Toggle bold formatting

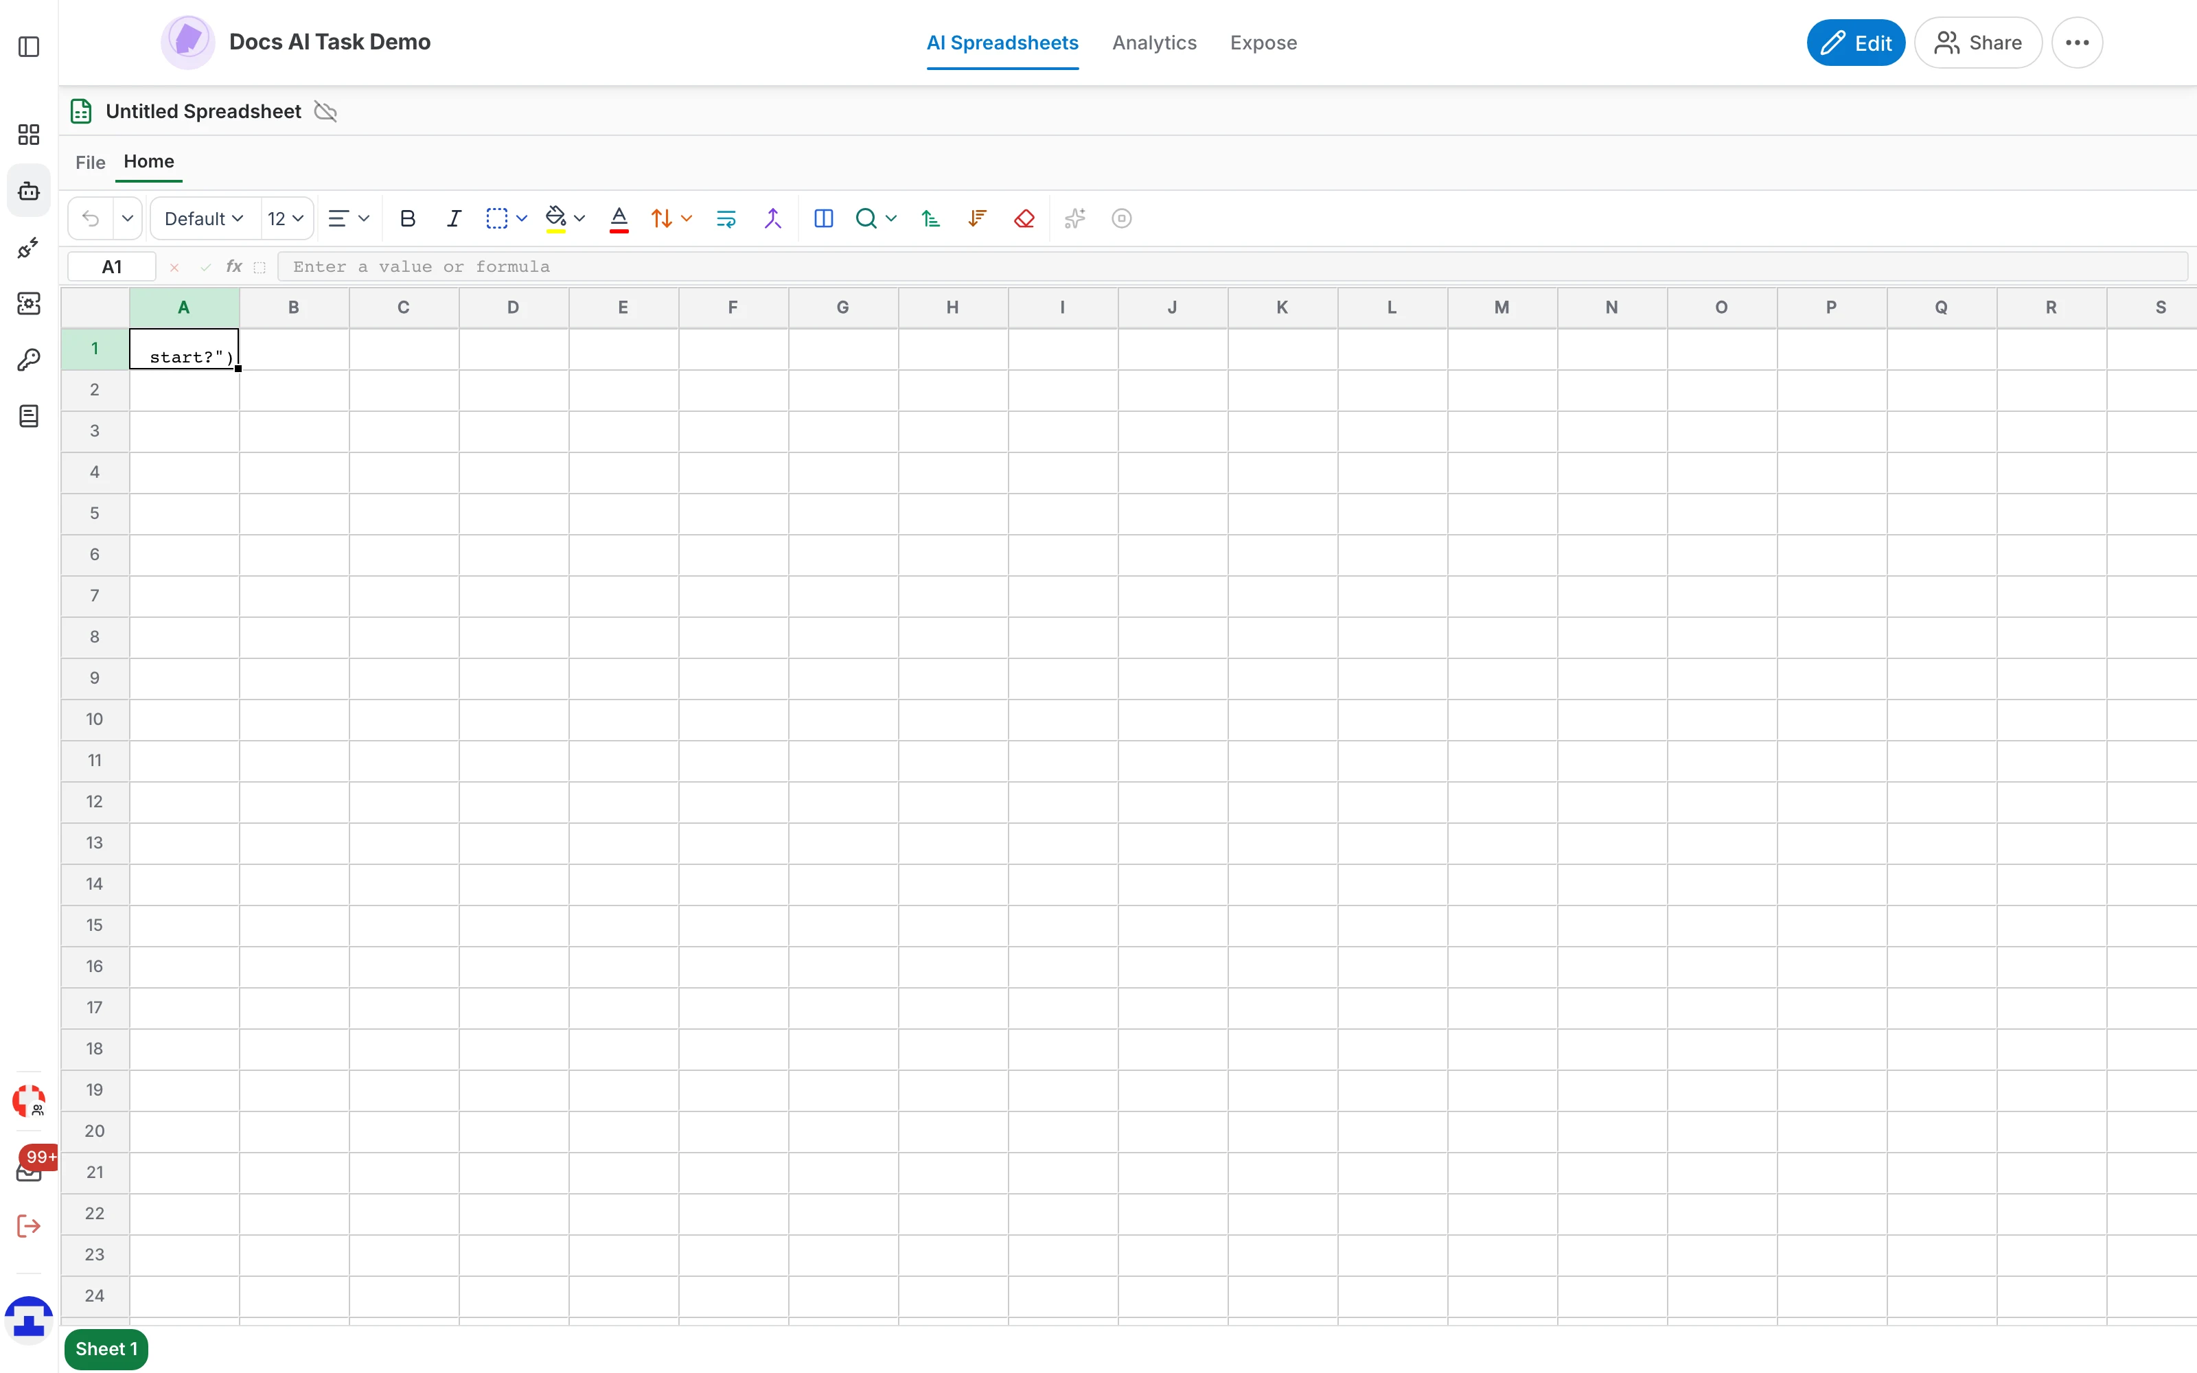pos(408,219)
